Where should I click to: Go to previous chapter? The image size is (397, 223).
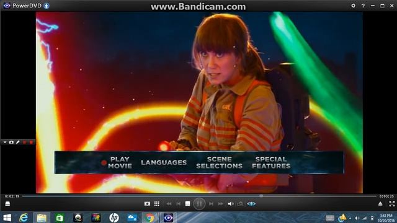point(179,204)
